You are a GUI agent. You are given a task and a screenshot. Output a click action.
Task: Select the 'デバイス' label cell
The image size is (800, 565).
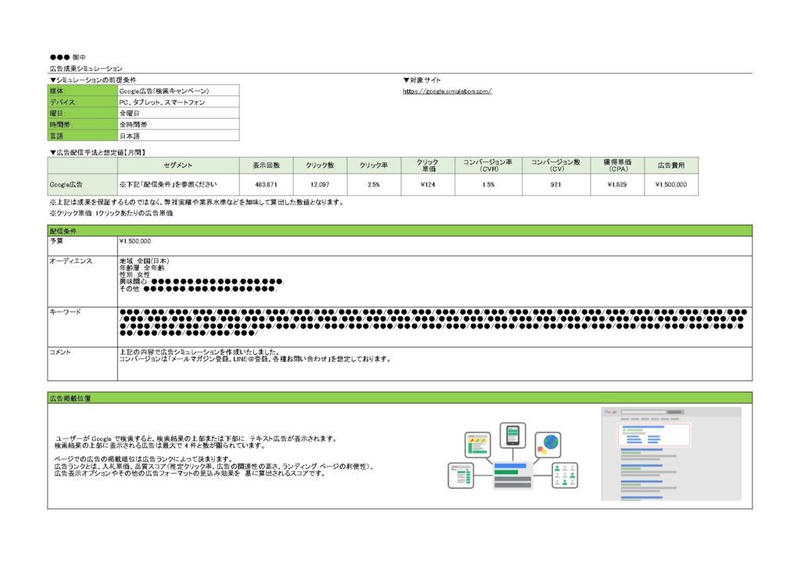coord(83,102)
